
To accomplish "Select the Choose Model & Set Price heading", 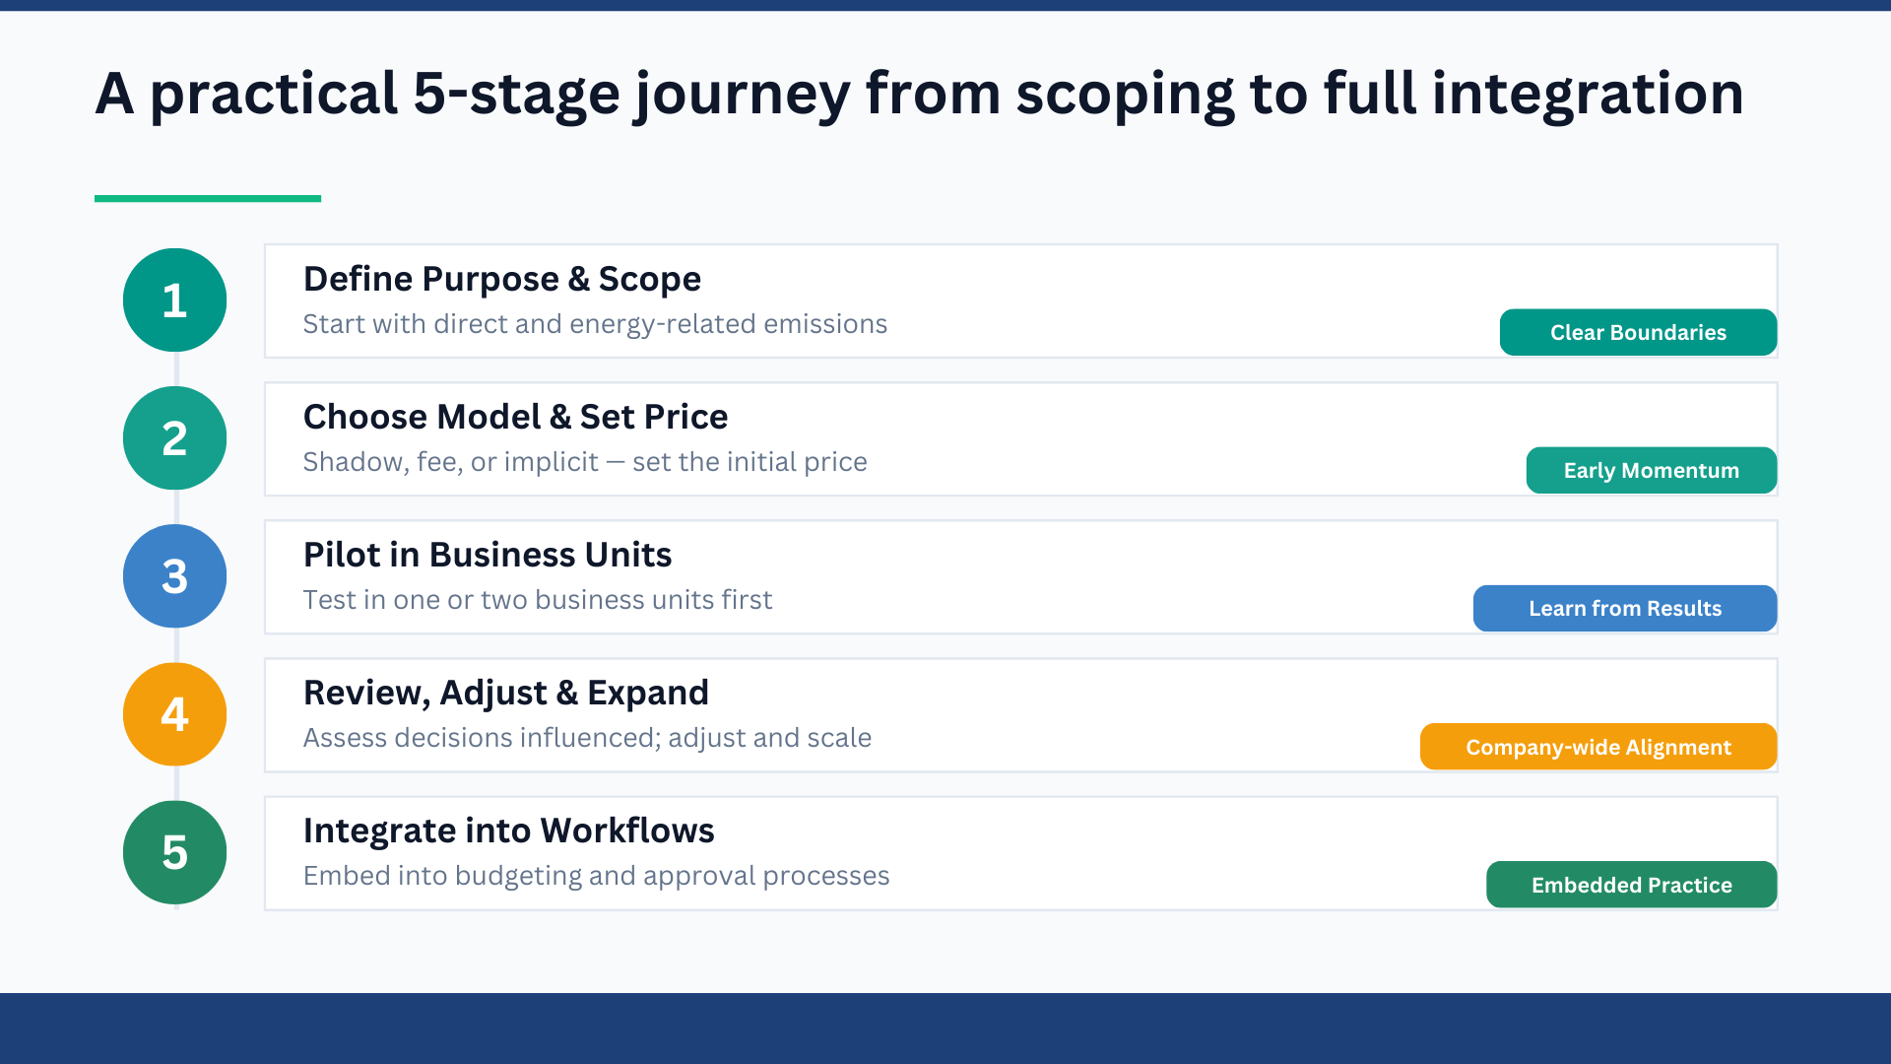I will coord(515,417).
